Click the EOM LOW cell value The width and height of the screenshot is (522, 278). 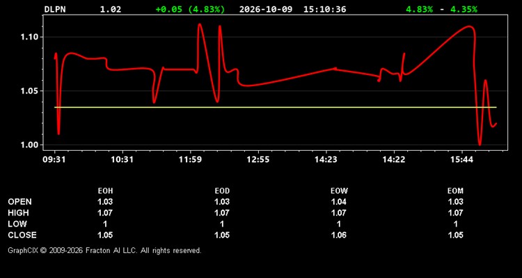(x=455, y=224)
